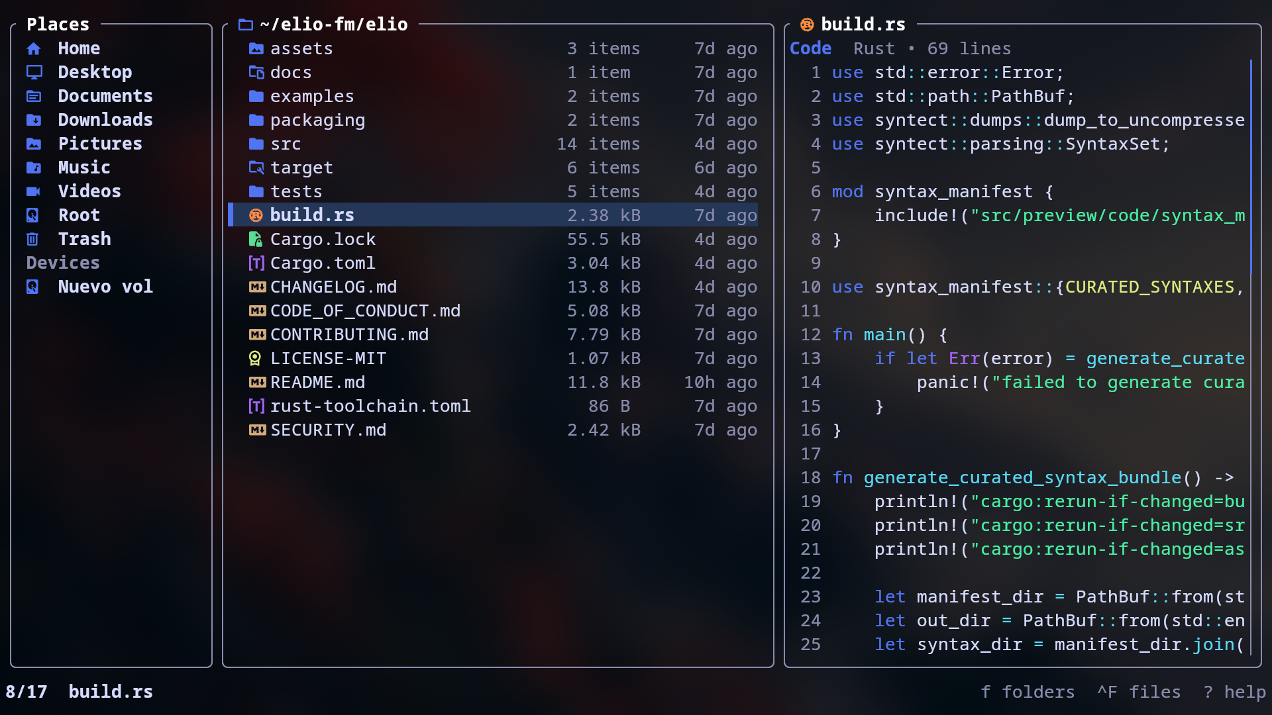This screenshot has height=715, width=1272.
Task: Click the Desktop monitor icon in Places
Action: pyautogui.click(x=34, y=72)
